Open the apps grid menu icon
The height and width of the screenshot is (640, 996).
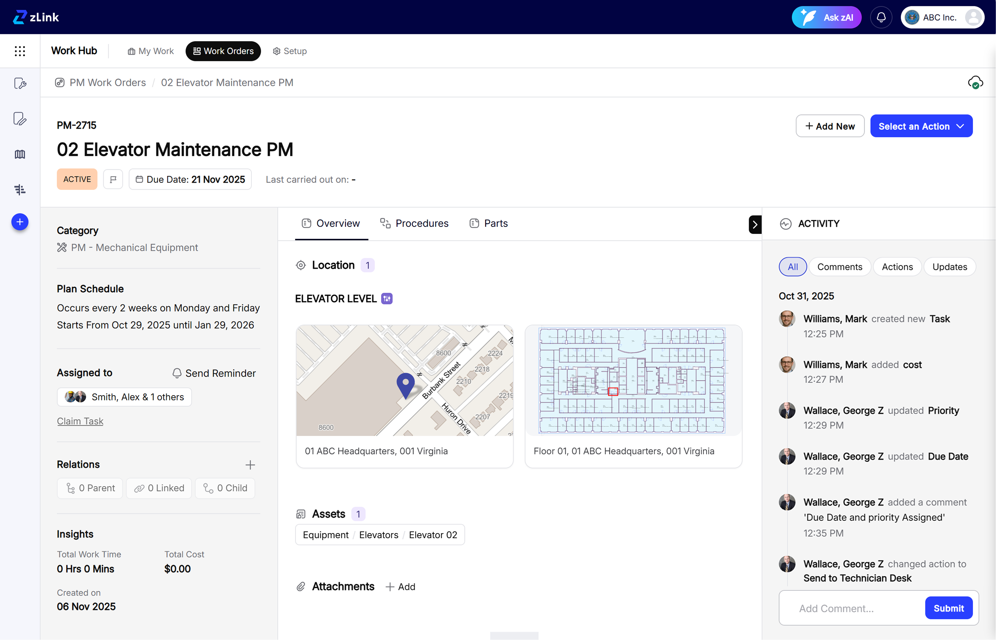pos(20,51)
